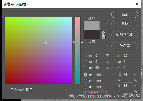Select the S saturation radio button
This screenshot has width=143, height=101.
point(85,62)
